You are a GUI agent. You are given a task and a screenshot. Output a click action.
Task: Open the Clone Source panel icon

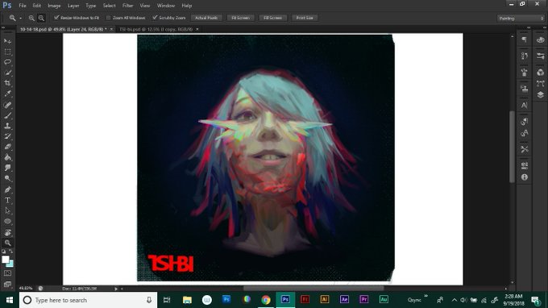point(525,89)
